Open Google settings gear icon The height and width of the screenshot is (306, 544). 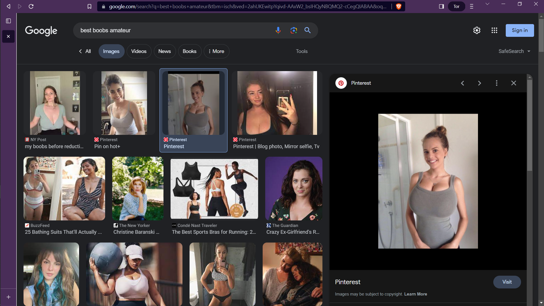[477, 30]
